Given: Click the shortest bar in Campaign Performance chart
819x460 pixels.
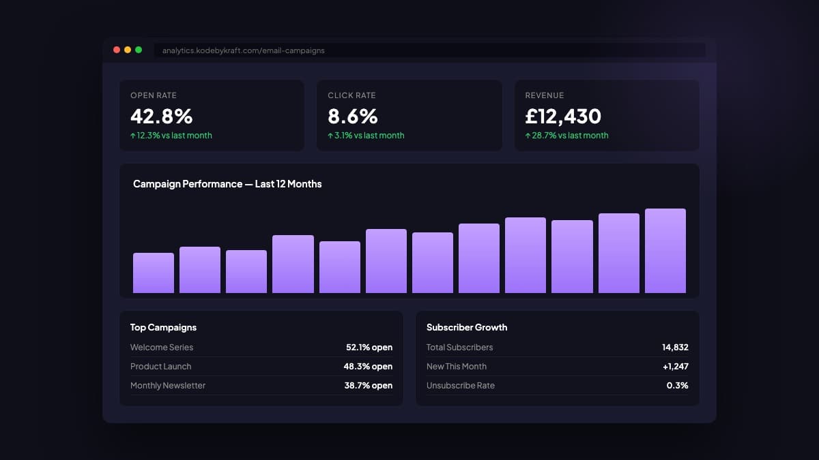Looking at the screenshot, I should [154, 273].
